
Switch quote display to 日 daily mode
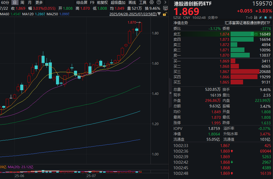pyautogui.click(x=15, y=2)
